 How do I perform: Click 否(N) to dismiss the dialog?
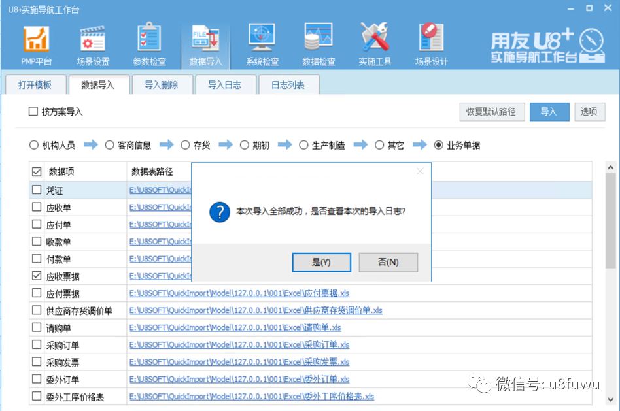point(388,263)
